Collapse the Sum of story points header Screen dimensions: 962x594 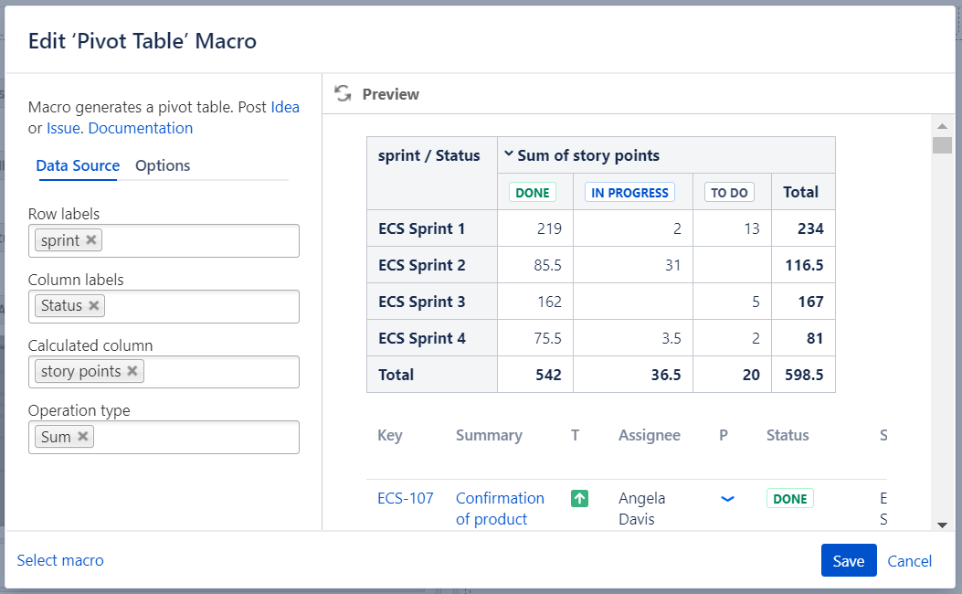pyautogui.click(x=509, y=155)
